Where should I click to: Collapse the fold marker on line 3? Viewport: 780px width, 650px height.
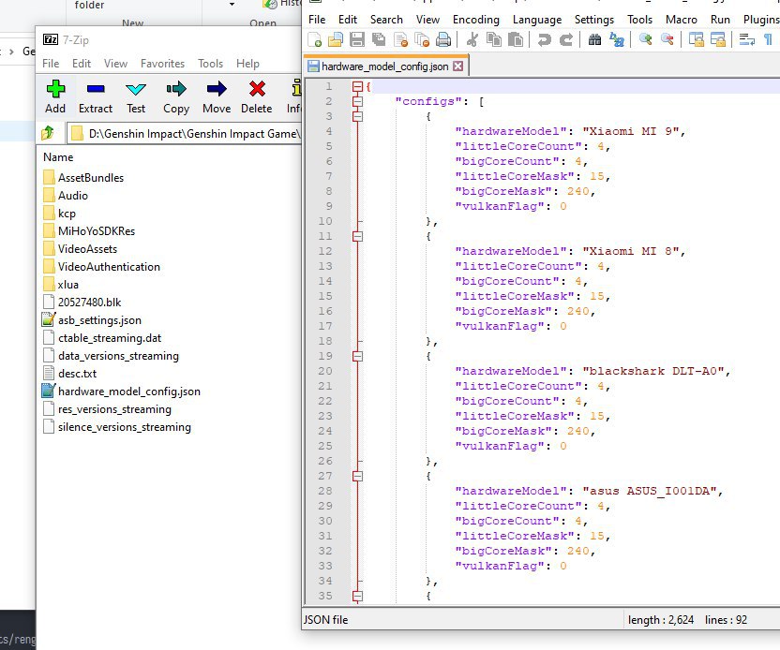click(x=357, y=116)
